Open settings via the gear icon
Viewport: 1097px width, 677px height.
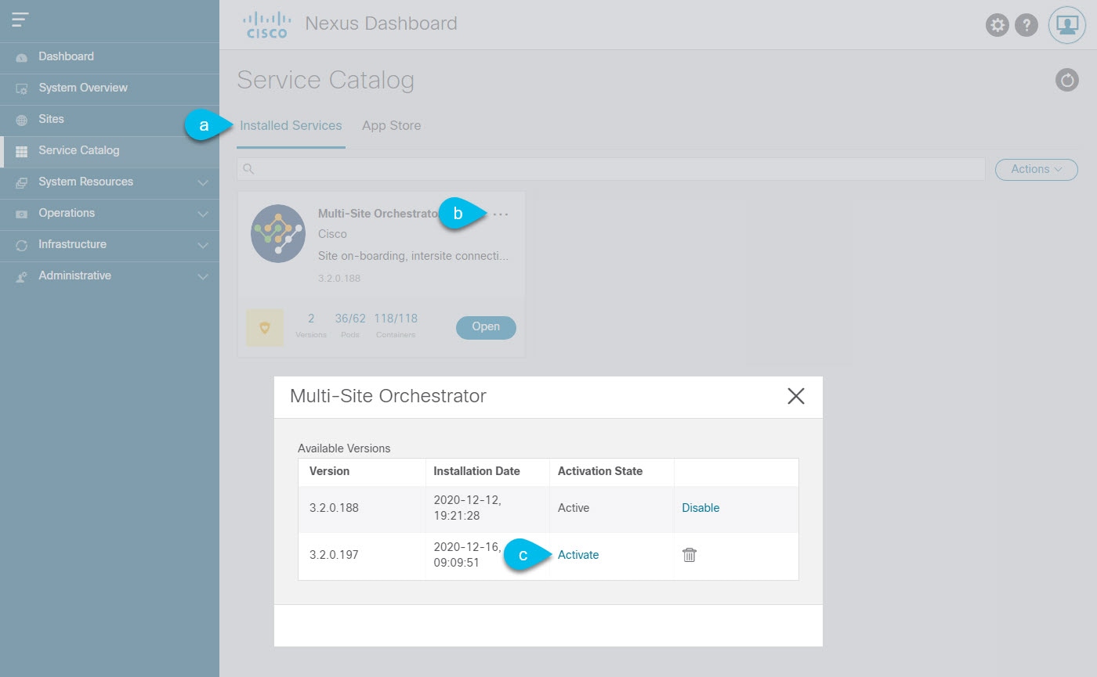coord(997,25)
